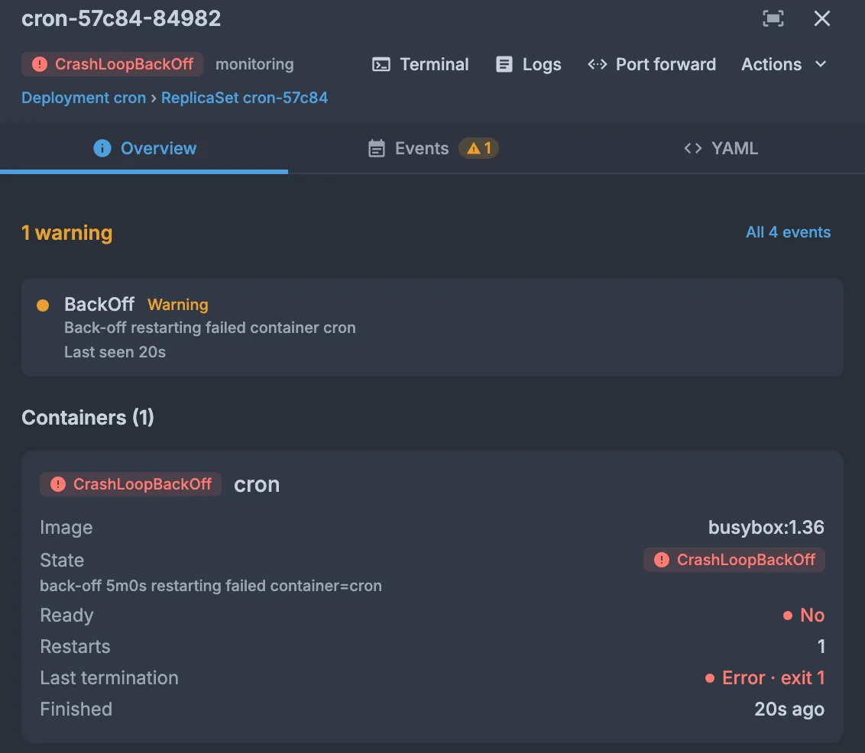Switch to the YAML tab
Viewport: 865px width, 753px height.
(721, 148)
